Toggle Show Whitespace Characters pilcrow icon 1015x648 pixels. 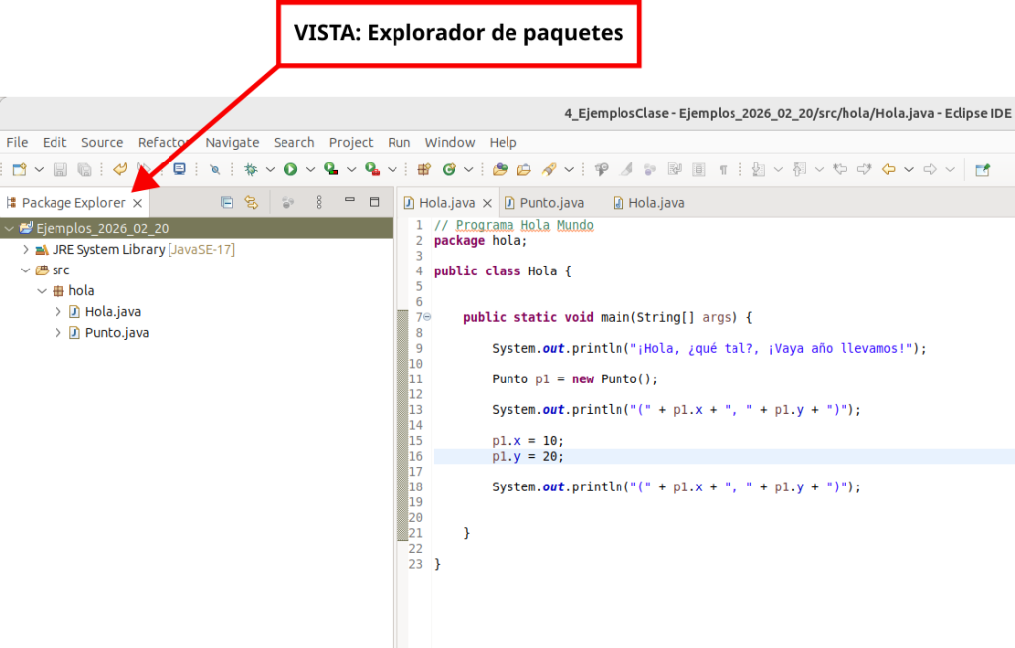tap(723, 169)
